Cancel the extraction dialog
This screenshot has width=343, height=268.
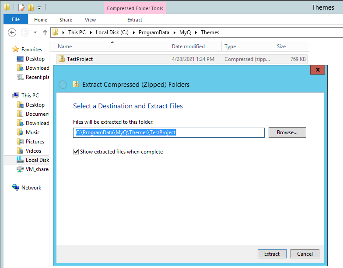(305, 254)
